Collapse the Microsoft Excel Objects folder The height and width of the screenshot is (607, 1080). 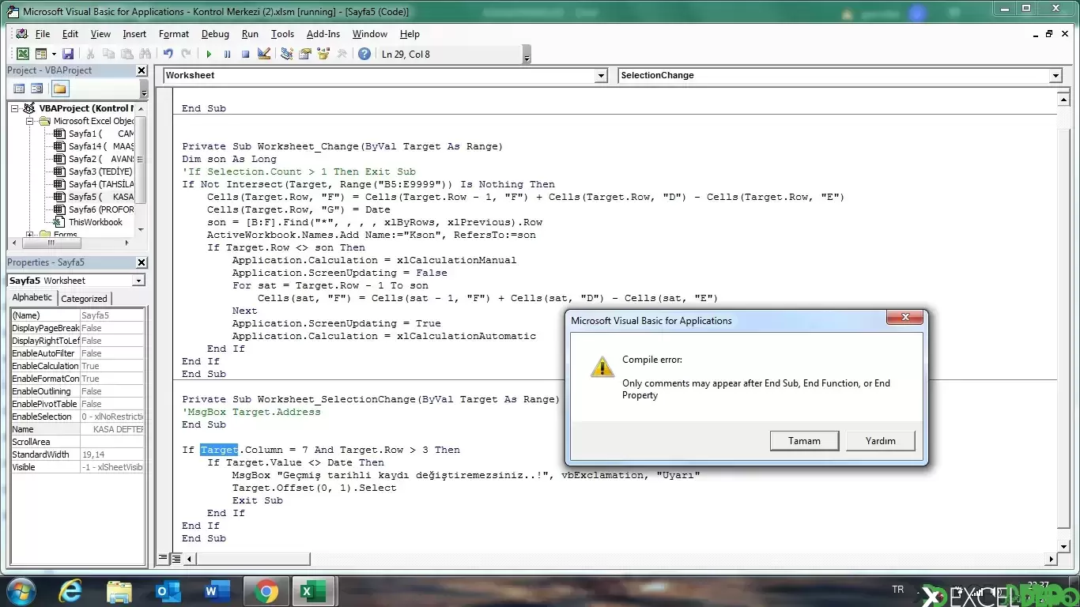29,121
